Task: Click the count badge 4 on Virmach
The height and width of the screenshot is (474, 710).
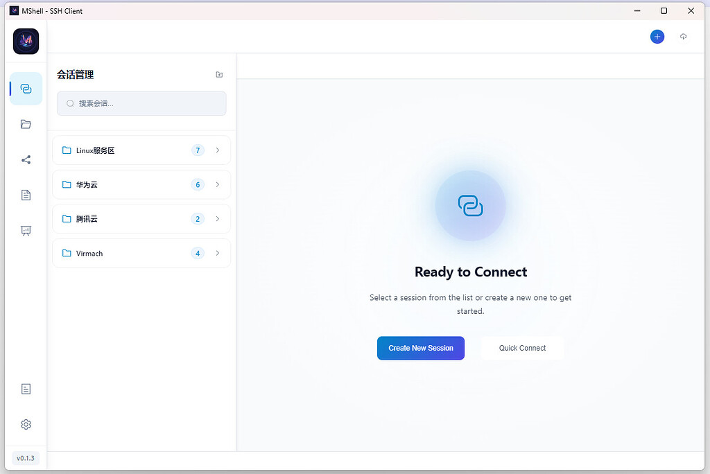Action: [198, 253]
